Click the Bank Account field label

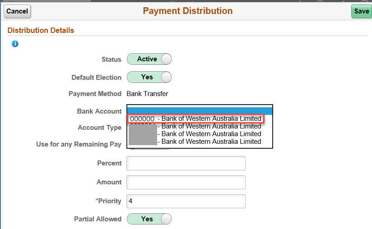click(x=99, y=111)
